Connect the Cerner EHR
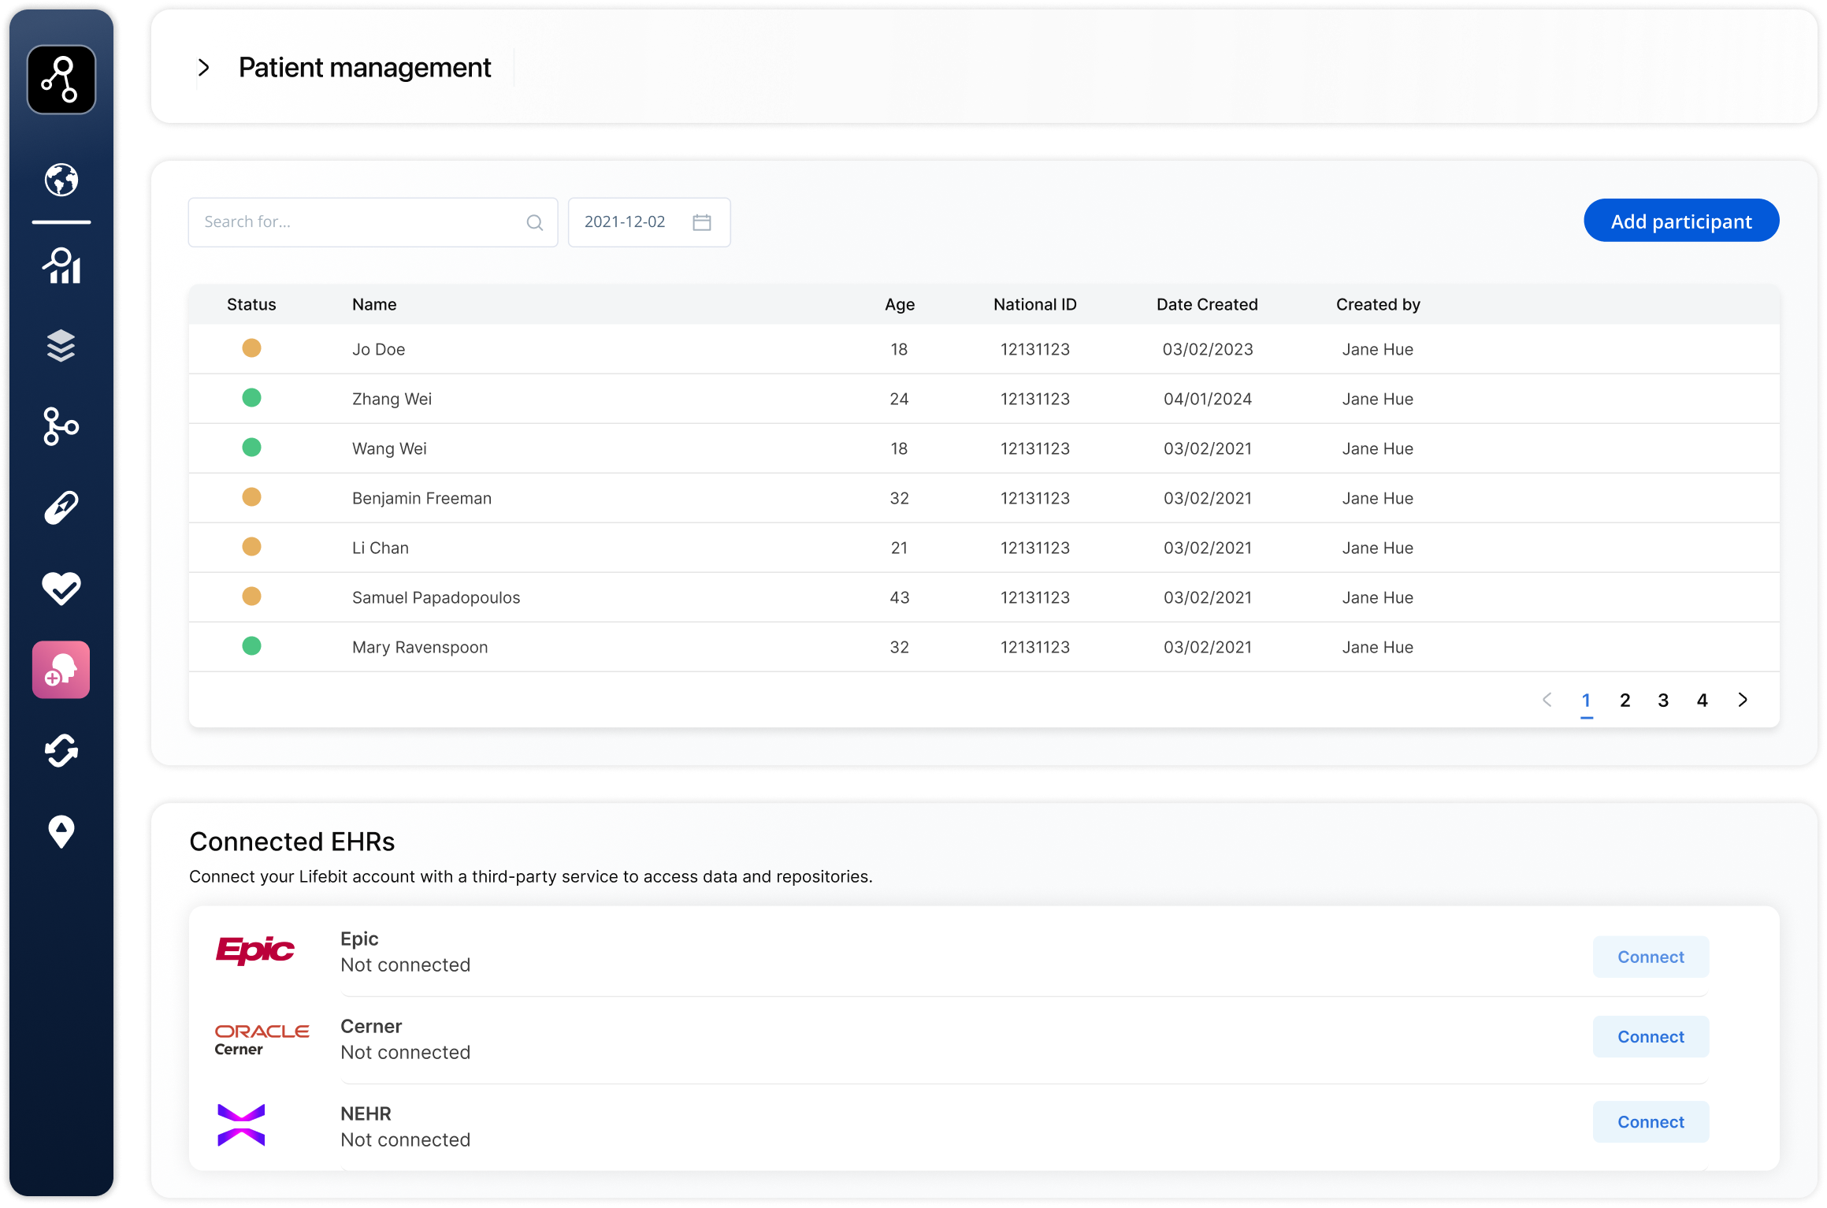This screenshot has height=1208, width=1827. point(1651,1037)
